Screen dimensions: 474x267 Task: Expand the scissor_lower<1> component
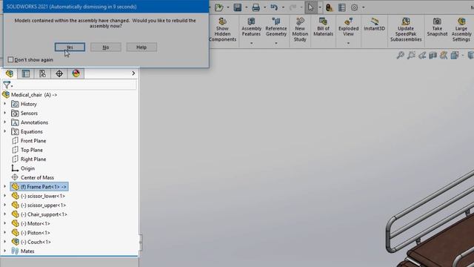tap(5, 196)
